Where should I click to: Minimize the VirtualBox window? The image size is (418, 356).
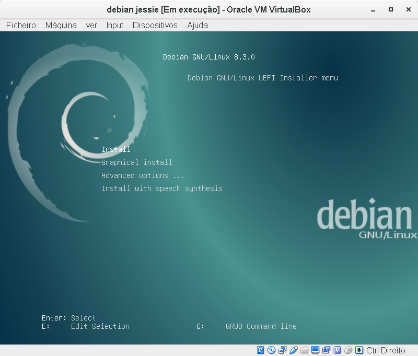tap(373, 10)
